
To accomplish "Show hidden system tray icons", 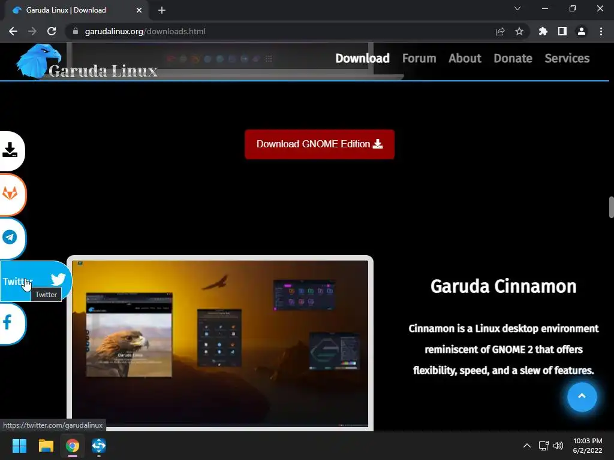I will (x=527, y=446).
